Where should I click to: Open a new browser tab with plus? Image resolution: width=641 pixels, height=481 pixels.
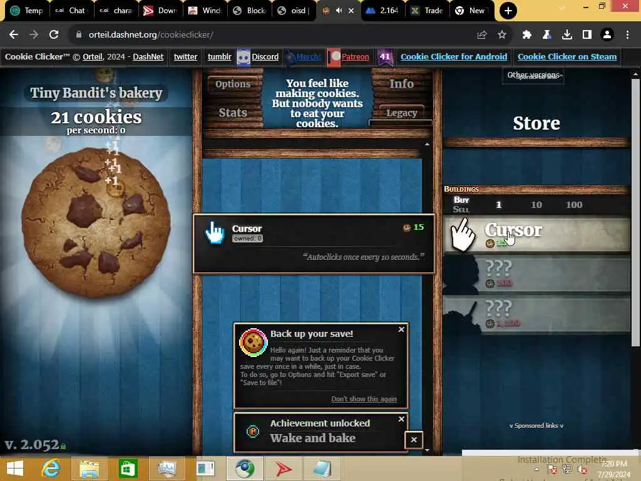(x=508, y=11)
